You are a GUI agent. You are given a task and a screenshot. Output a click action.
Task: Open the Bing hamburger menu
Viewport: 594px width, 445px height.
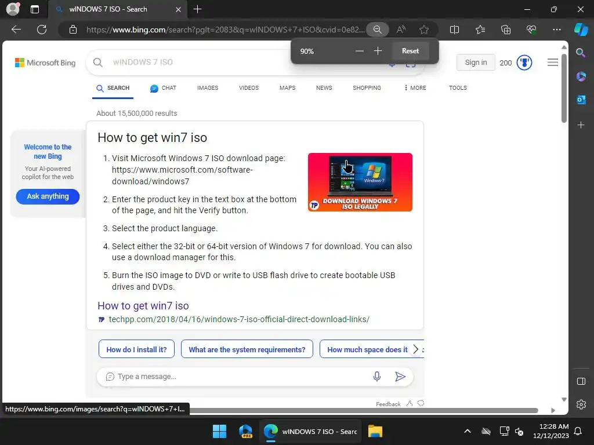tap(553, 63)
